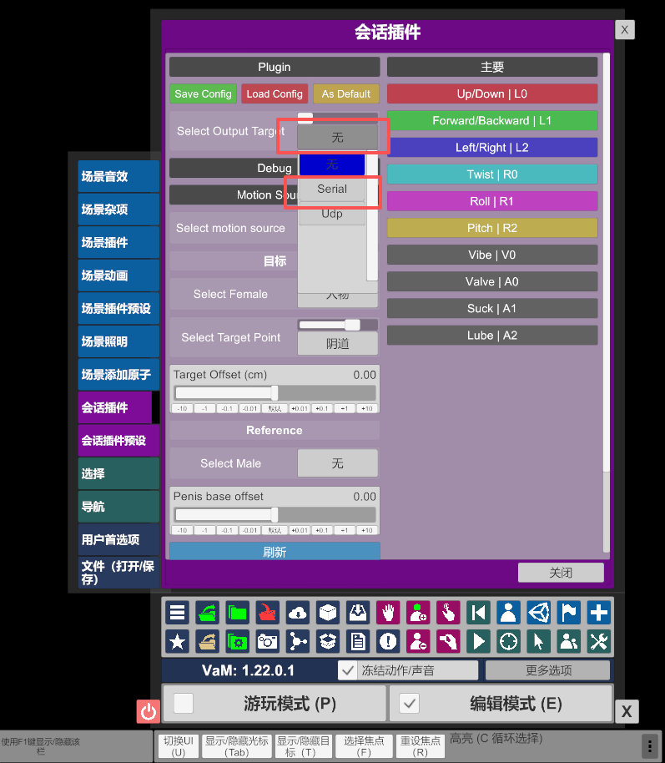This screenshot has height=763, width=665.
Task: Click the As Default button
Action: pyautogui.click(x=346, y=94)
